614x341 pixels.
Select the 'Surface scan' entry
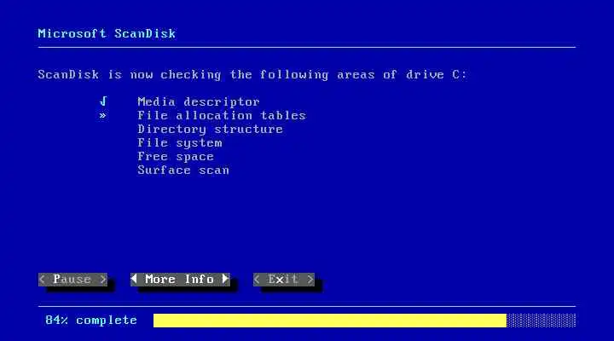[x=183, y=170]
